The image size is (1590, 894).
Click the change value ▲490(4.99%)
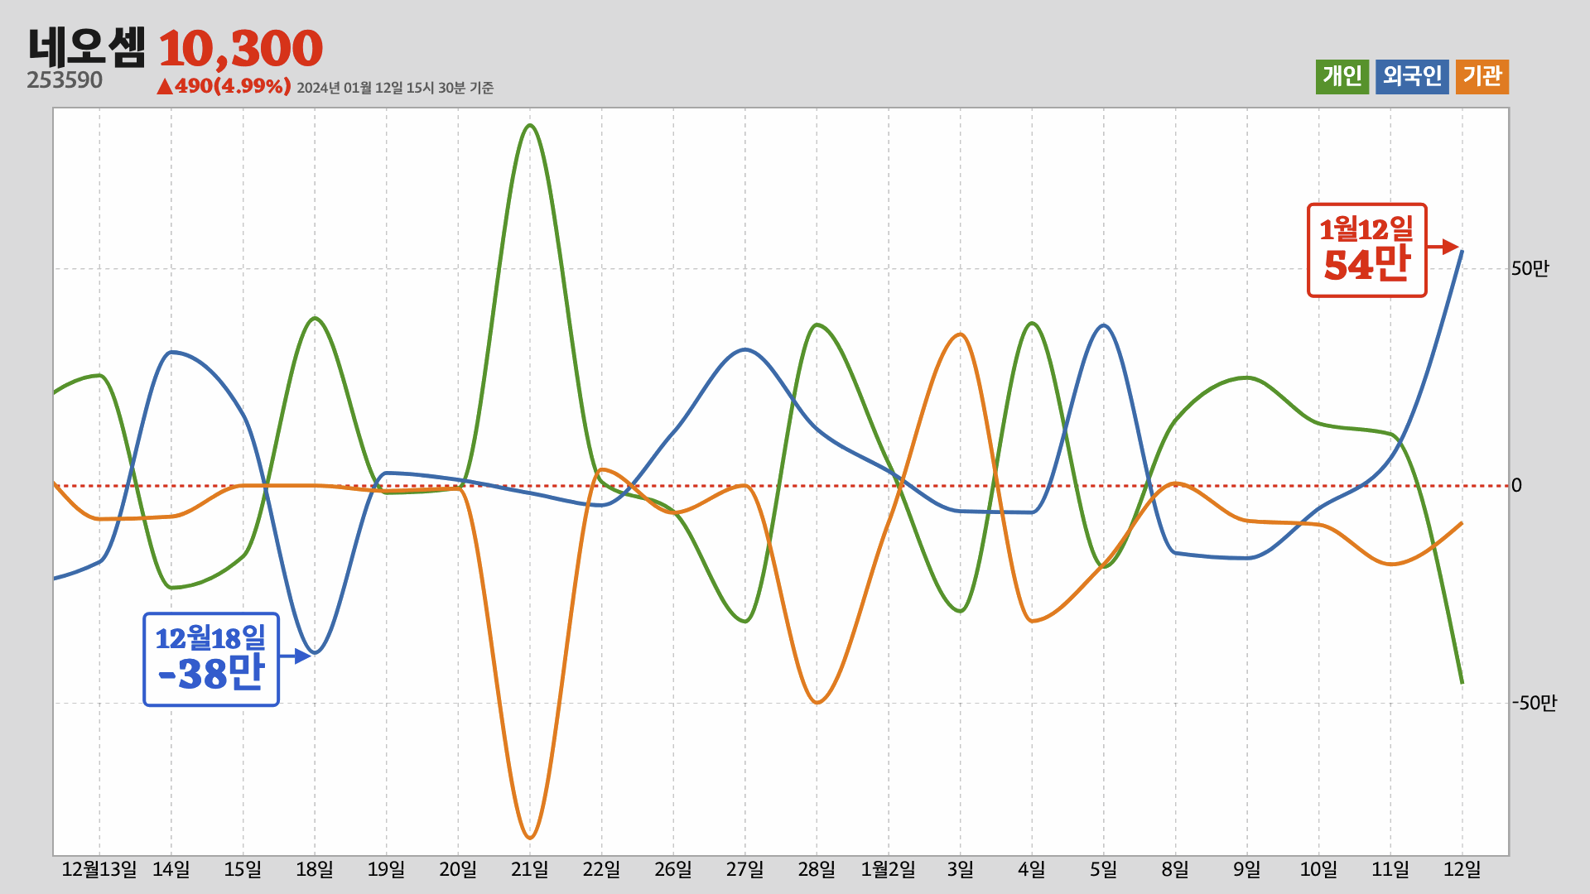coord(224,86)
